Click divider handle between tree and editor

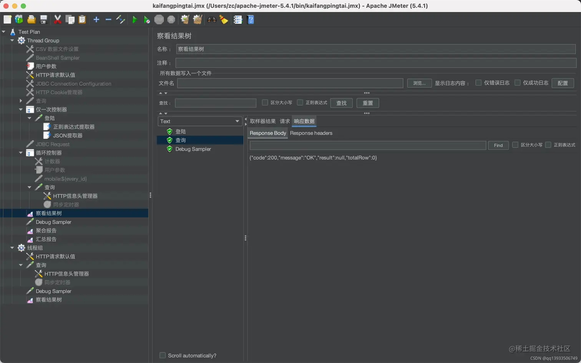tap(150, 195)
